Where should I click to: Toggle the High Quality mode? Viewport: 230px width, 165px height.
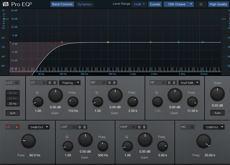[218, 4]
